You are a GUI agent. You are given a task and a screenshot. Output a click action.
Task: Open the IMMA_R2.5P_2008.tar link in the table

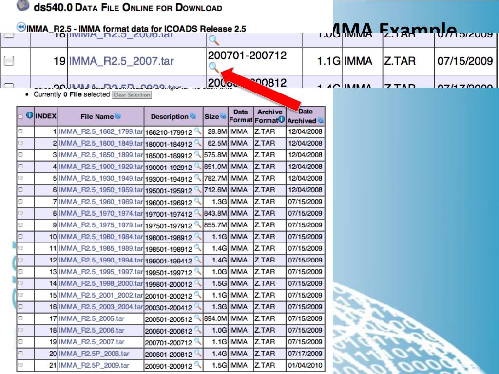click(x=94, y=354)
